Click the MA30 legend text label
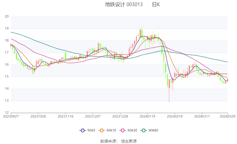Image resolution: width=237 pixels, height=144 pixels. click(x=132, y=130)
